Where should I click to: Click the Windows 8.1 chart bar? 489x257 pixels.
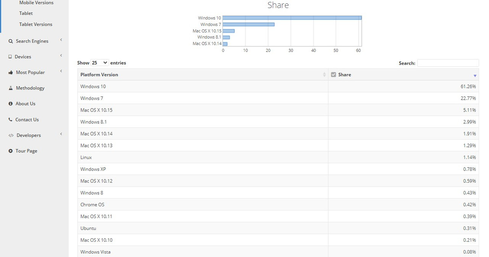coord(226,37)
